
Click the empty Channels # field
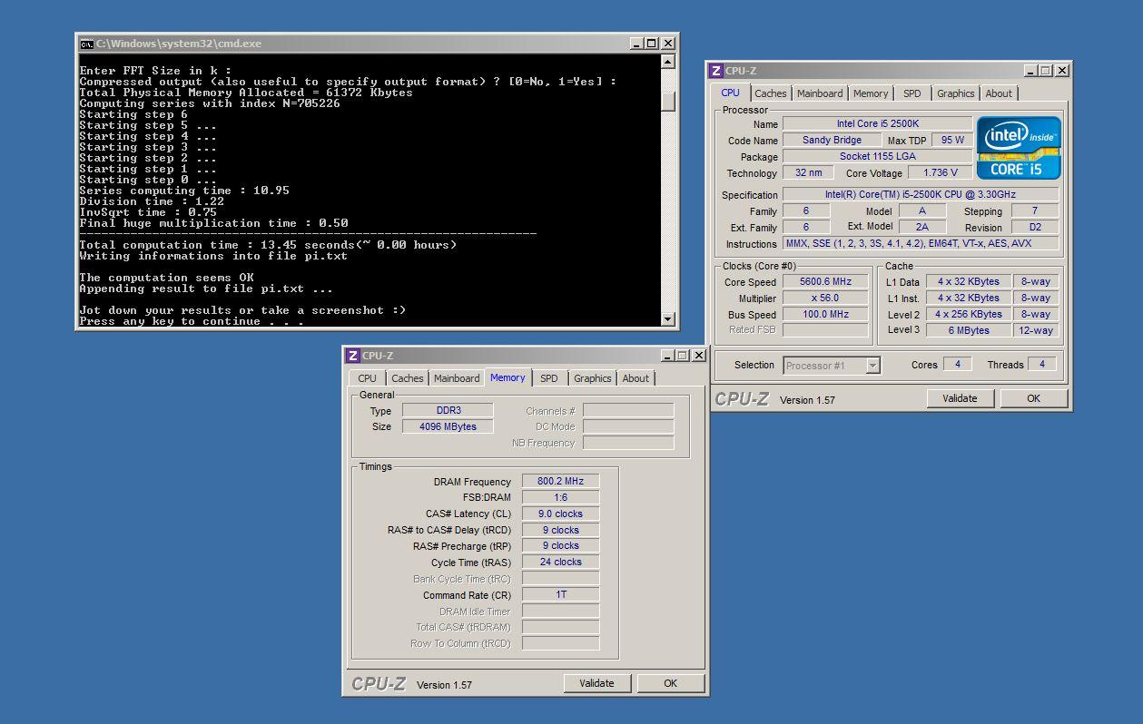point(628,411)
